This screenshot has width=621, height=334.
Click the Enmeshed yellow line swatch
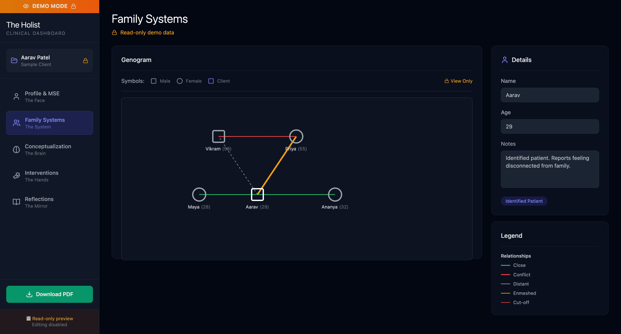[x=505, y=293]
